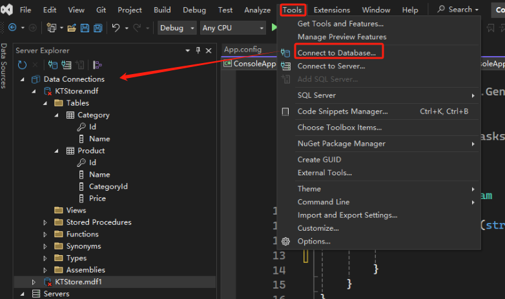
Task: Click the Code Snippets Manager icon
Action: click(285, 111)
